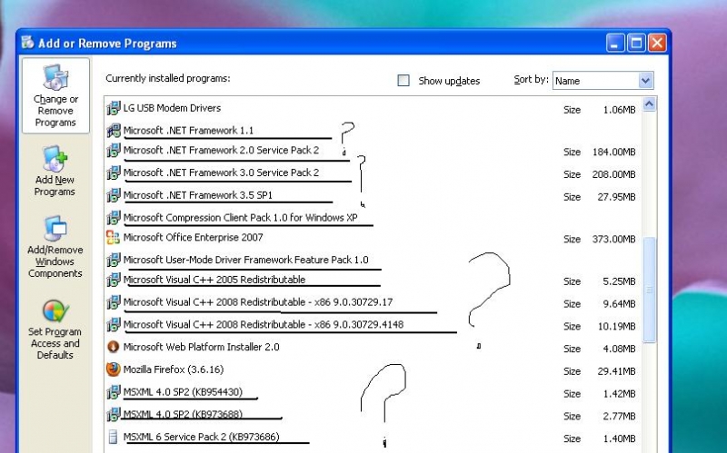727x453 pixels.
Task: Click the Microsoft Office Enterprise 2007 icon
Action: (x=113, y=238)
